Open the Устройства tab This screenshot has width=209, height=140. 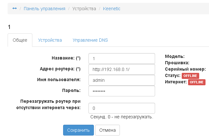coord(50,40)
